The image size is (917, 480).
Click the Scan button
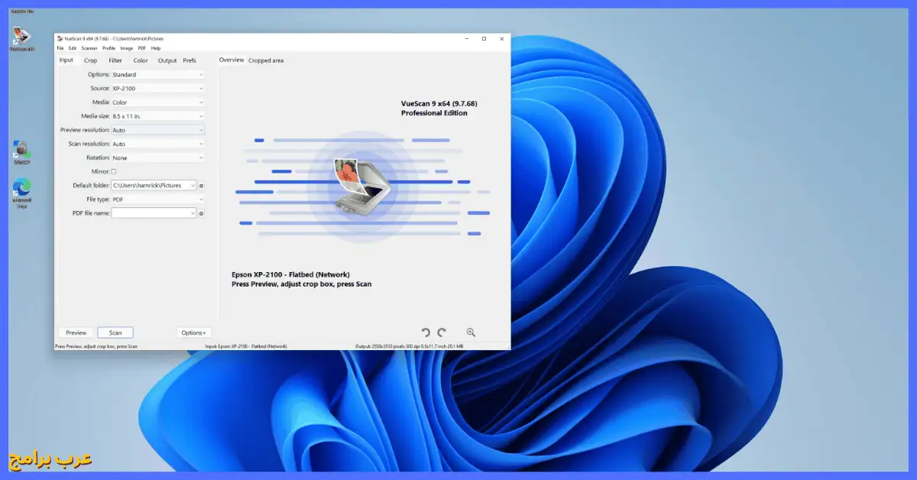pos(115,332)
